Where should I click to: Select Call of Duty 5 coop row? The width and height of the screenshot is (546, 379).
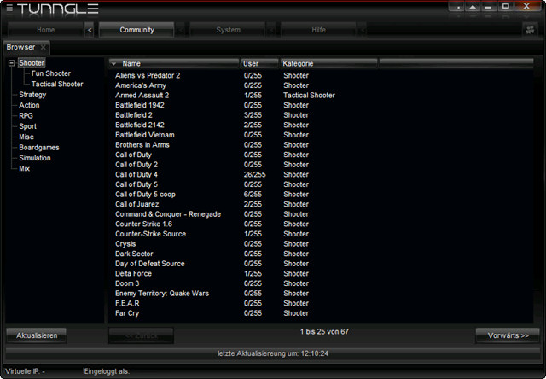[321, 195]
